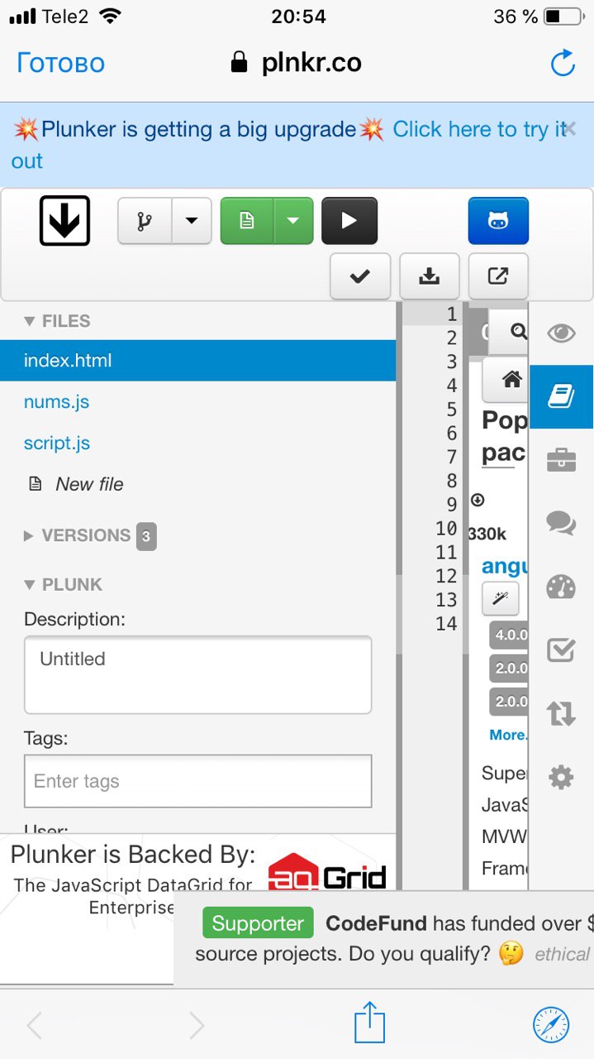The width and height of the screenshot is (594, 1059).
Task: Select the 4.0.0 version tag
Action: (509, 635)
